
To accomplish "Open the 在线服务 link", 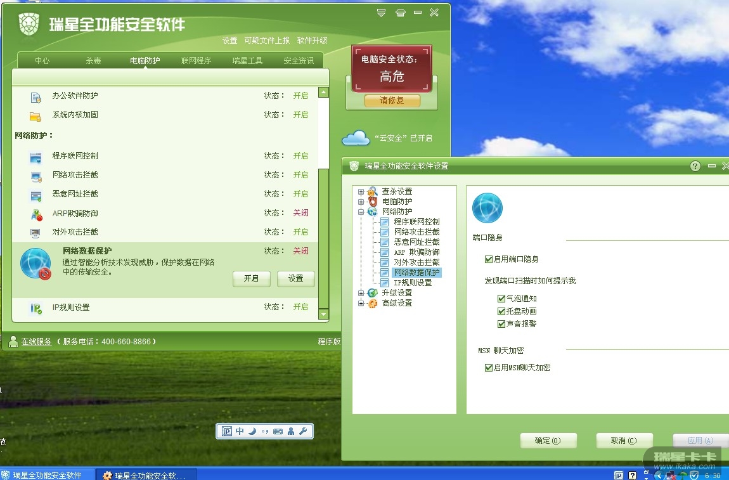I will [36, 341].
